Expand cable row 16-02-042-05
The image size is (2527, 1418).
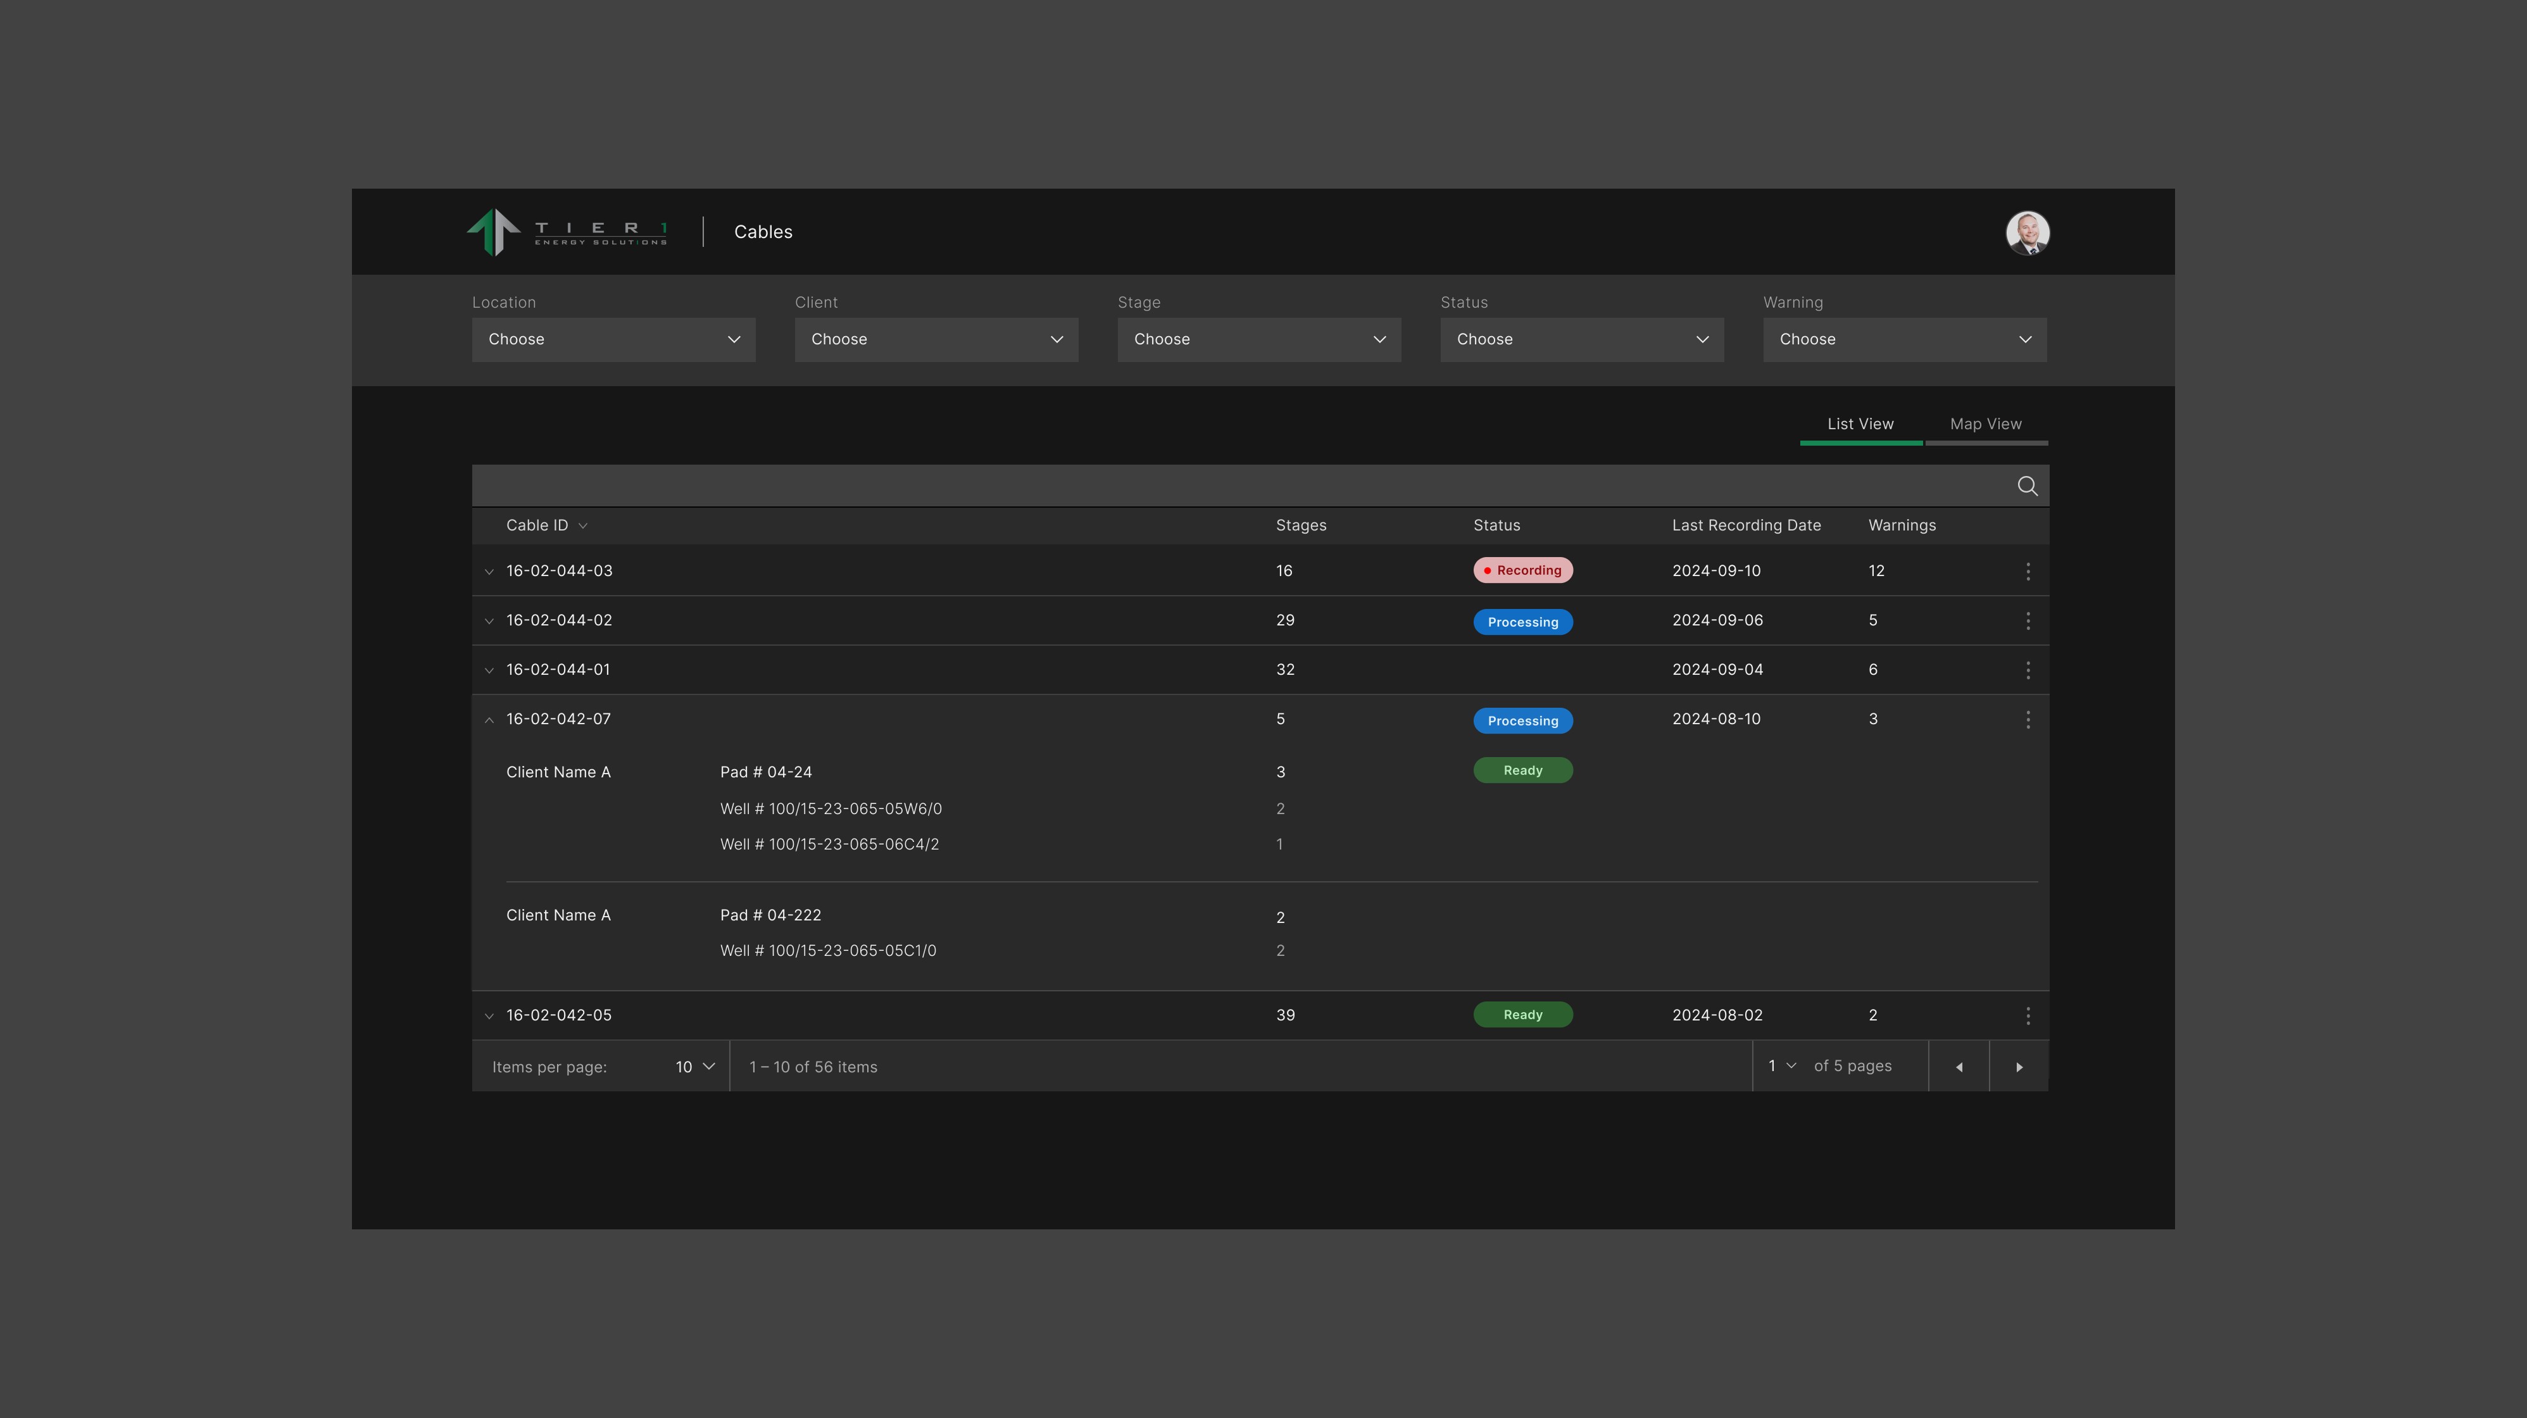(x=489, y=1015)
